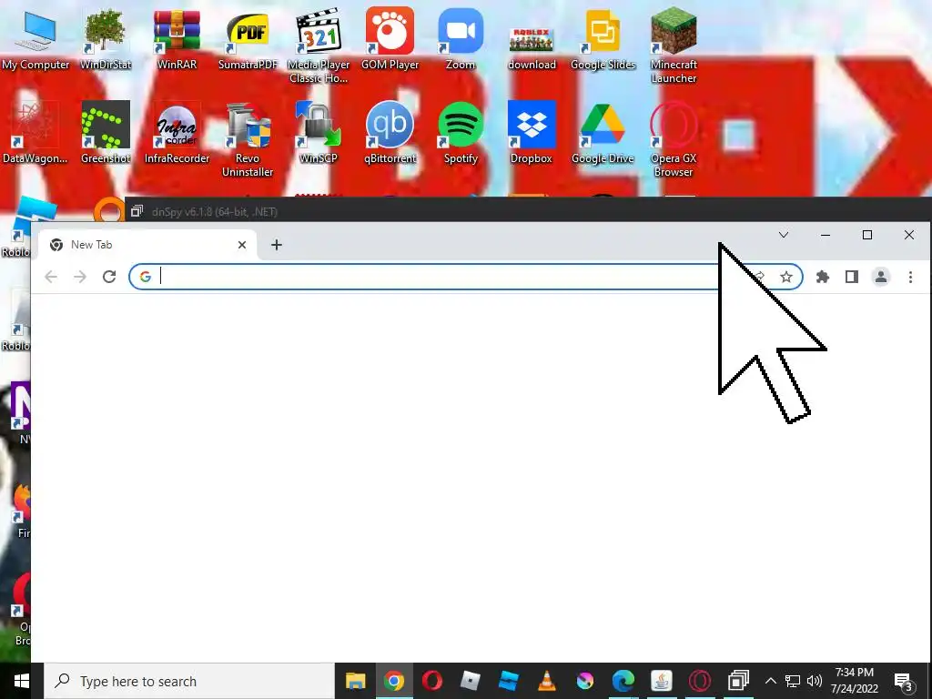Open the Spotify desktop shortcut
This screenshot has width=932, height=699.
[461, 133]
